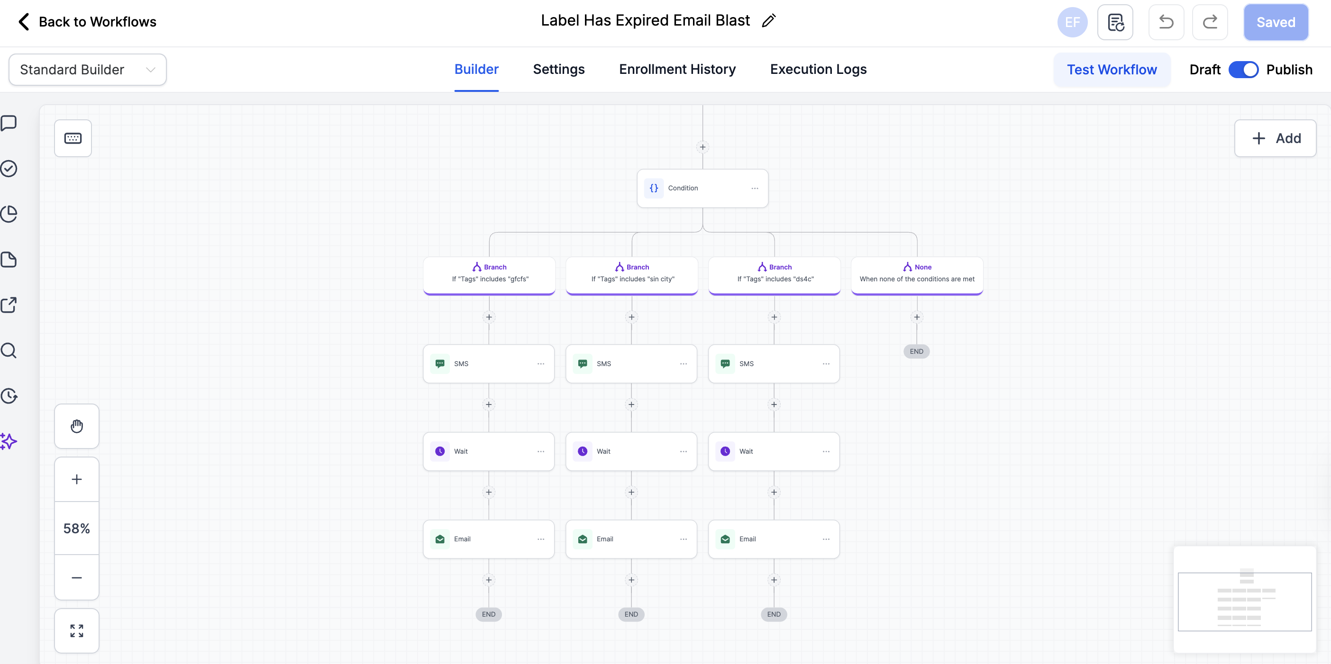Zoom in using the plus control
Image resolution: width=1331 pixels, height=664 pixels.
tap(76, 479)
